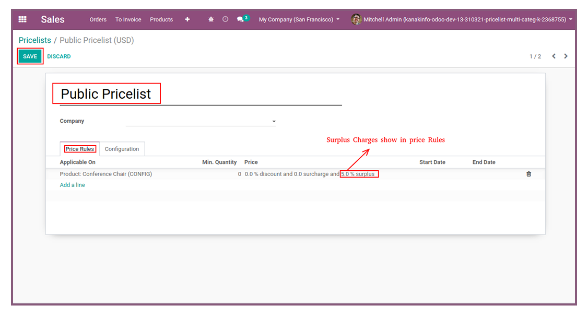Open the apps grid menu icon
Screen dimensions: 588x317
click(x=22, y=19)
